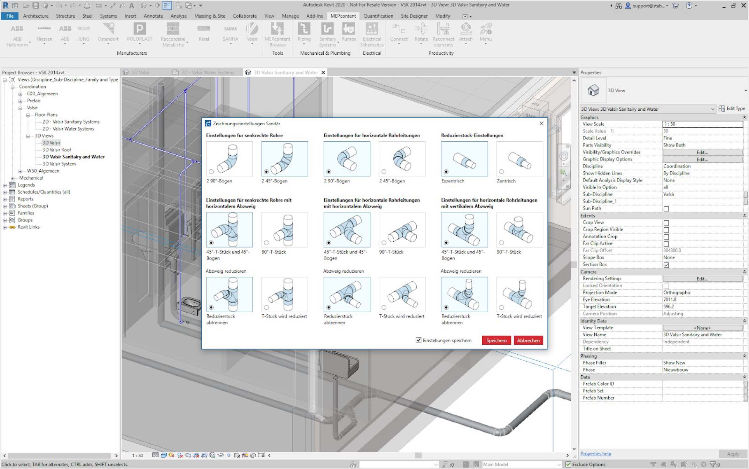Click the Save icon in quick access toolbar
This screenshot has width=749, height=469.
[x=36, y=6]
